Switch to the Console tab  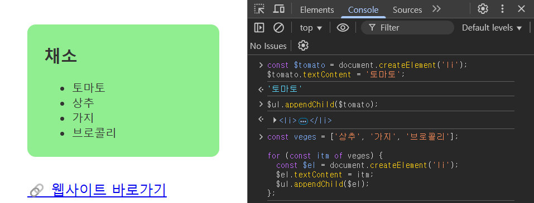tap(363, 10)
